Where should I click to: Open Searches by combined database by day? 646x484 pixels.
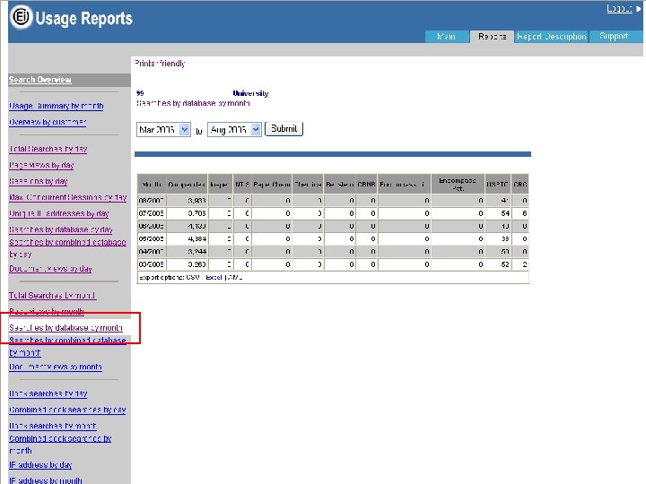coord(67,247)
